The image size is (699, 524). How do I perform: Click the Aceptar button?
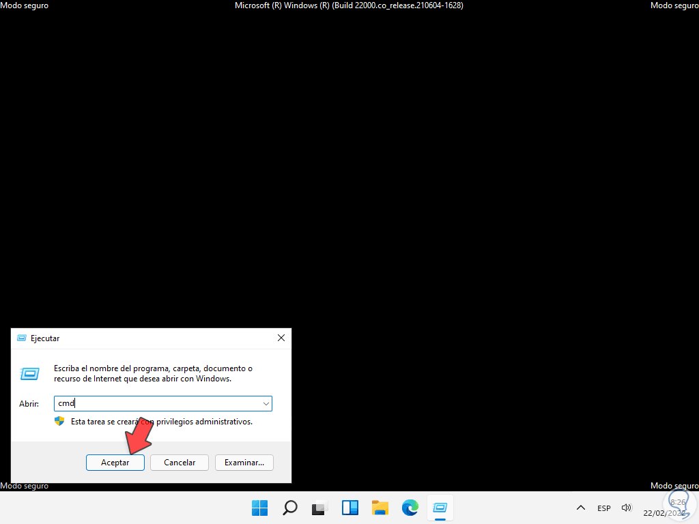click(115, 463)
